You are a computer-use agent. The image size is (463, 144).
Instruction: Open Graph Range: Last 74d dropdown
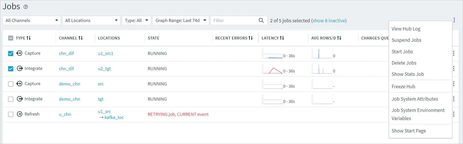(180, 21)
